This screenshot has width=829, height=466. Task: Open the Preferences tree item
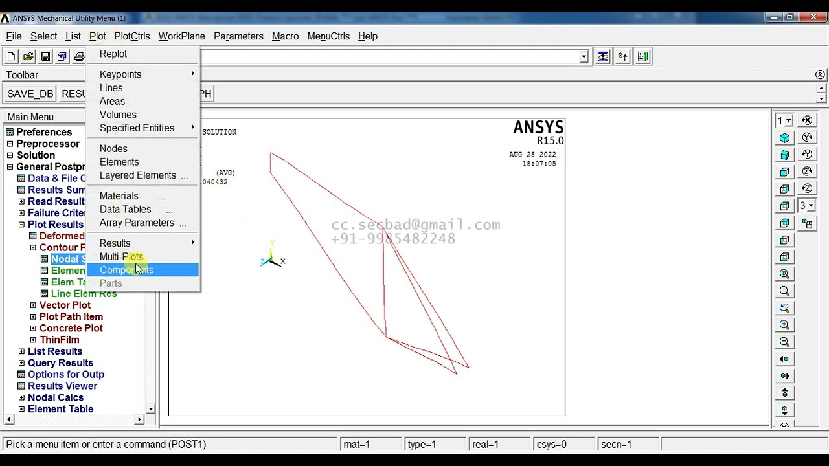click(44, 132)
